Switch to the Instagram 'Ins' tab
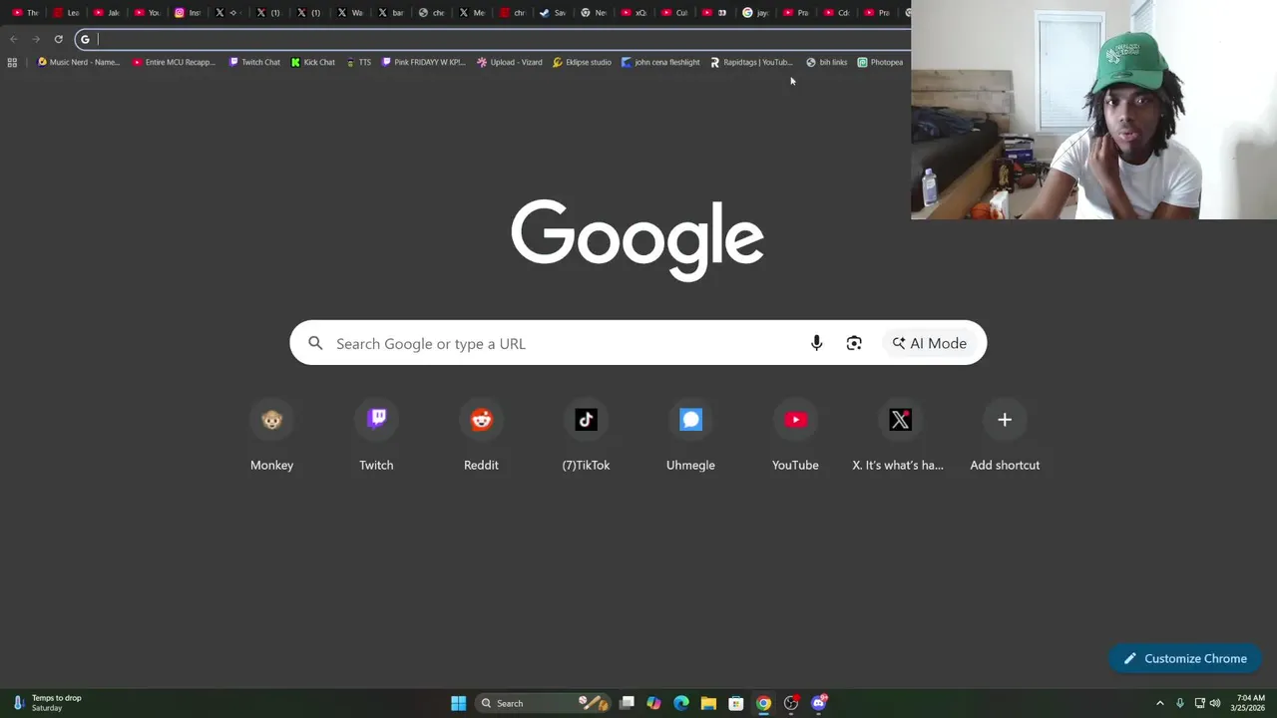Screen dimensions: 1277x718 188,13
